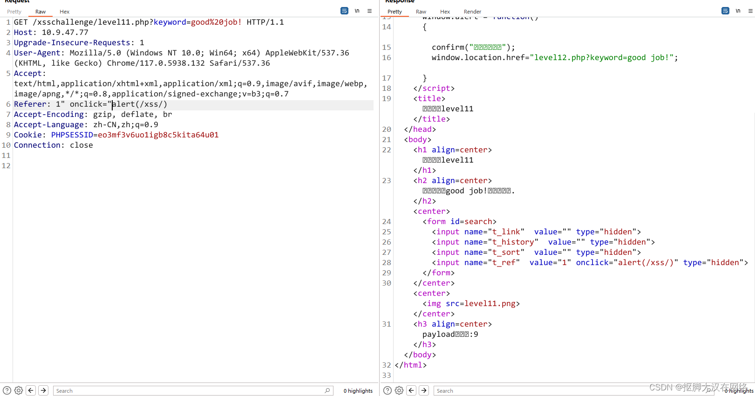Click the t_history hidden input line

click(x=544, y=242)
